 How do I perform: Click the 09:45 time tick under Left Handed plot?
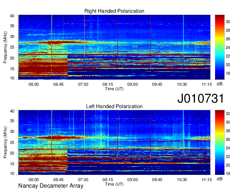coord(157,180)
